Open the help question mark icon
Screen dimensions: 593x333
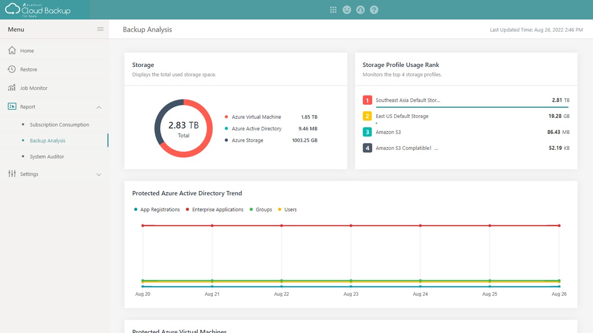(374, 10)
